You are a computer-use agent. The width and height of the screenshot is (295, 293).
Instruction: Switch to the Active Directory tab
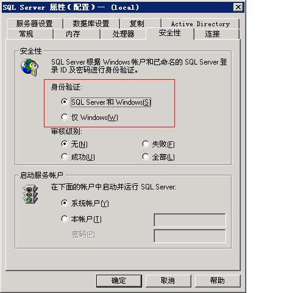tap(201, 24)
